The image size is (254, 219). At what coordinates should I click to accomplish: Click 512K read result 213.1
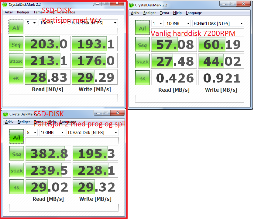tap(48, 60)
